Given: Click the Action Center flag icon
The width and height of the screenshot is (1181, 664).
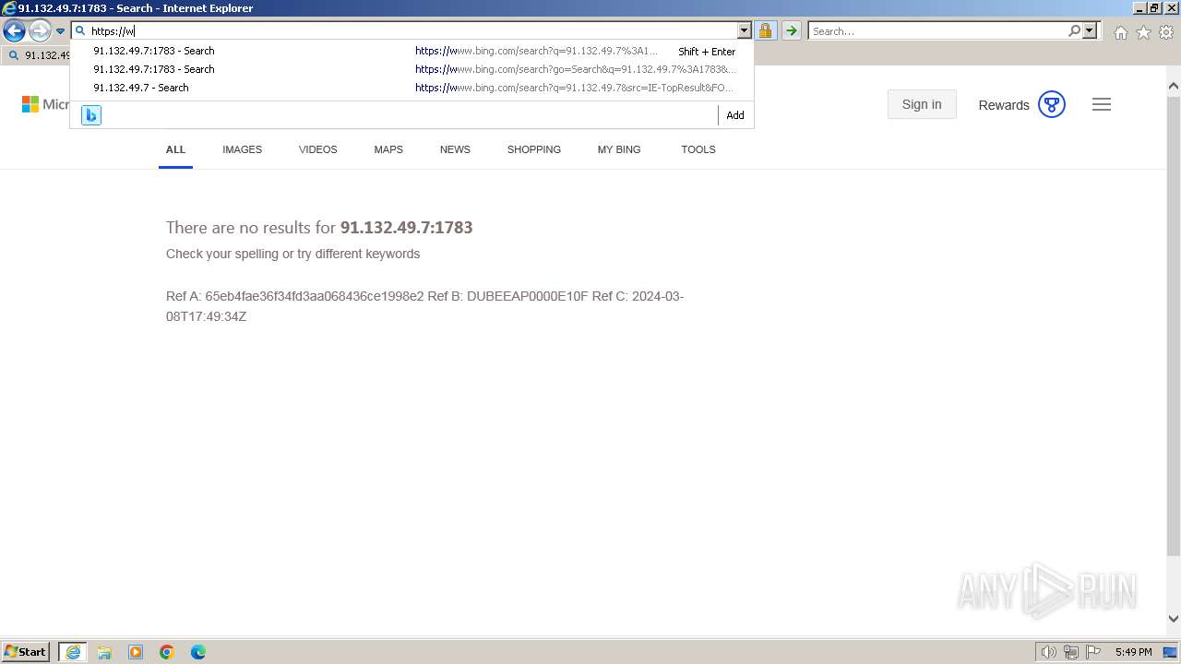Looking at the screenshot, I should tap(1093, 652).
